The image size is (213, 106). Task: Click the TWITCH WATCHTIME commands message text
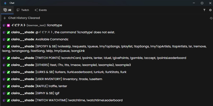(x=79, y=100)
